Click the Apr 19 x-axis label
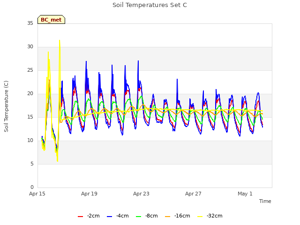300x225 pixels. (x=89, y=194)
